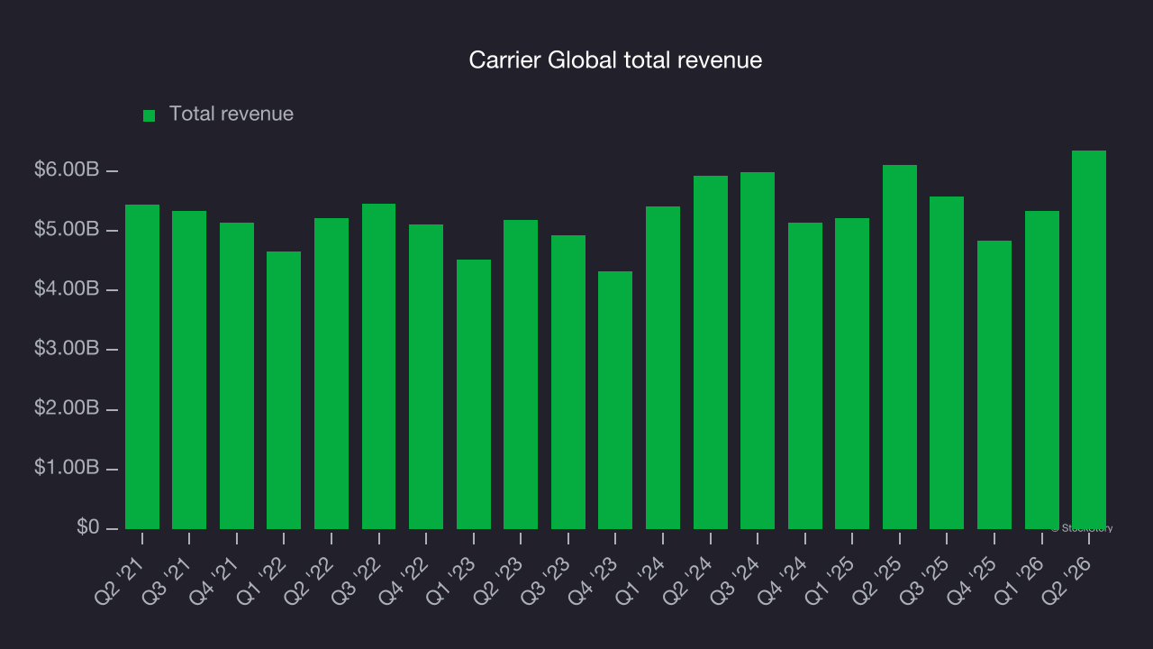
Task: Click the Q1 '22 revenue bar
Action: (284, 390)
